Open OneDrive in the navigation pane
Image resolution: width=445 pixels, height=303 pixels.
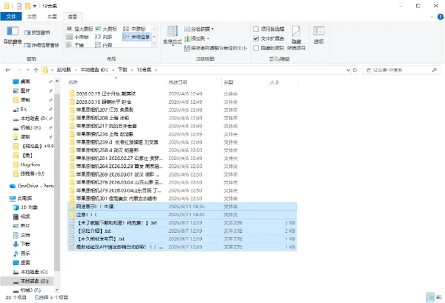[x=31, y=186]
